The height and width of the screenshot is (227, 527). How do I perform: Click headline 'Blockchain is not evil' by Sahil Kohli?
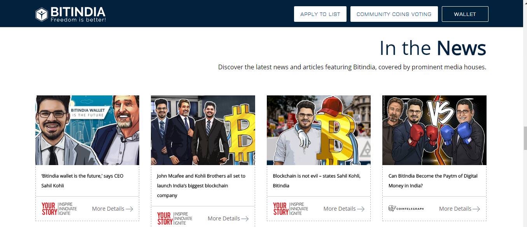(x=317, y=181)
